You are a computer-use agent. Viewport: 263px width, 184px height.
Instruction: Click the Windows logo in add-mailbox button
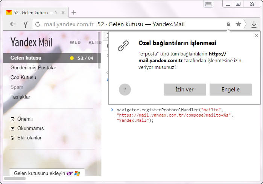[77, 173]
